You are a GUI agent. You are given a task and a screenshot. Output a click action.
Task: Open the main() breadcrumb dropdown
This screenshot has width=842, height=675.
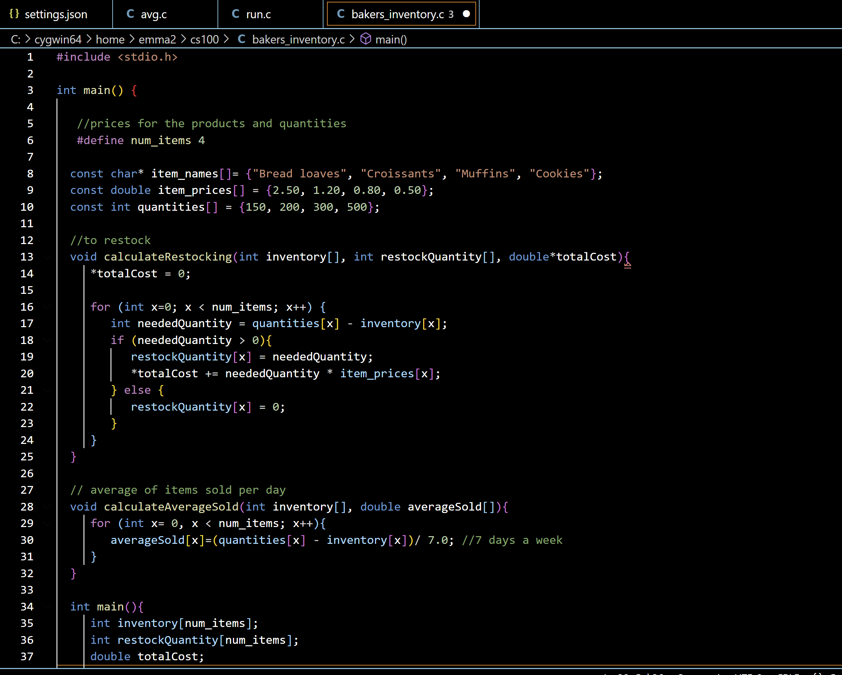(391, 39)
